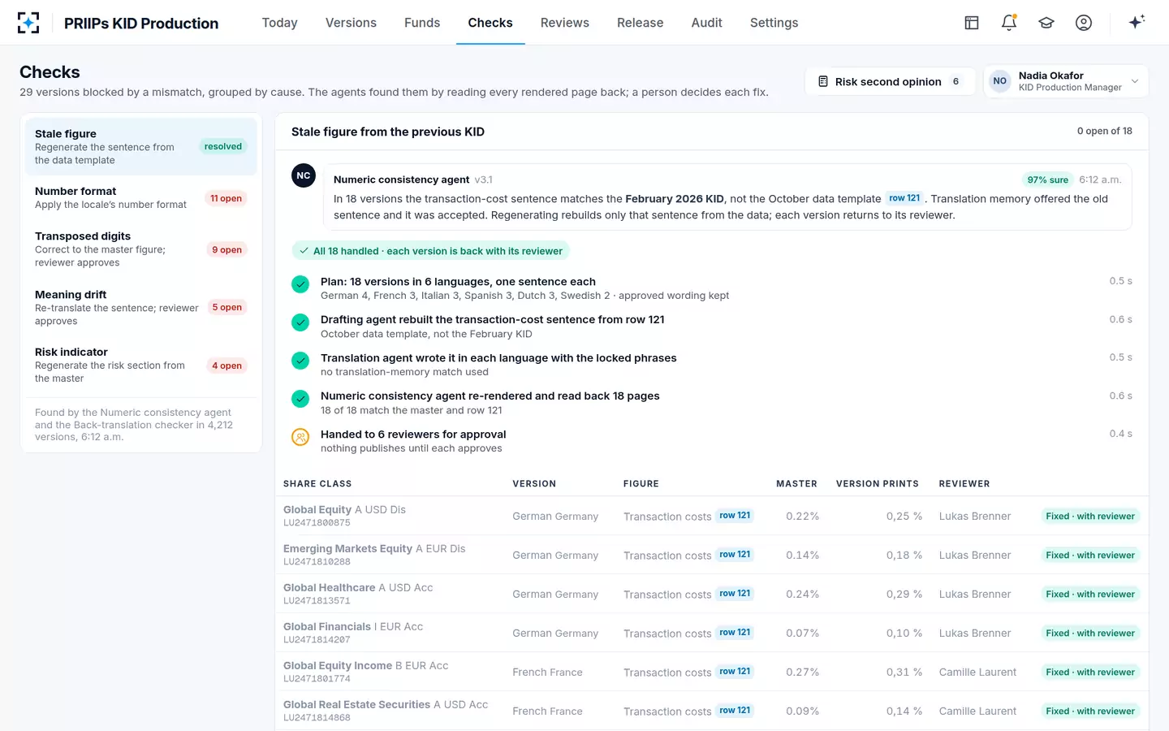Go to the Funds tab
Image resolution: width=1169 pixels, height=731 pixels.
422,23
